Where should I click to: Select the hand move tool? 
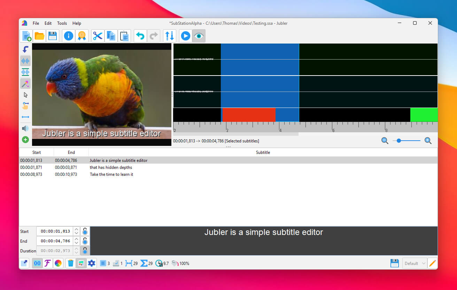pos(25,106)
